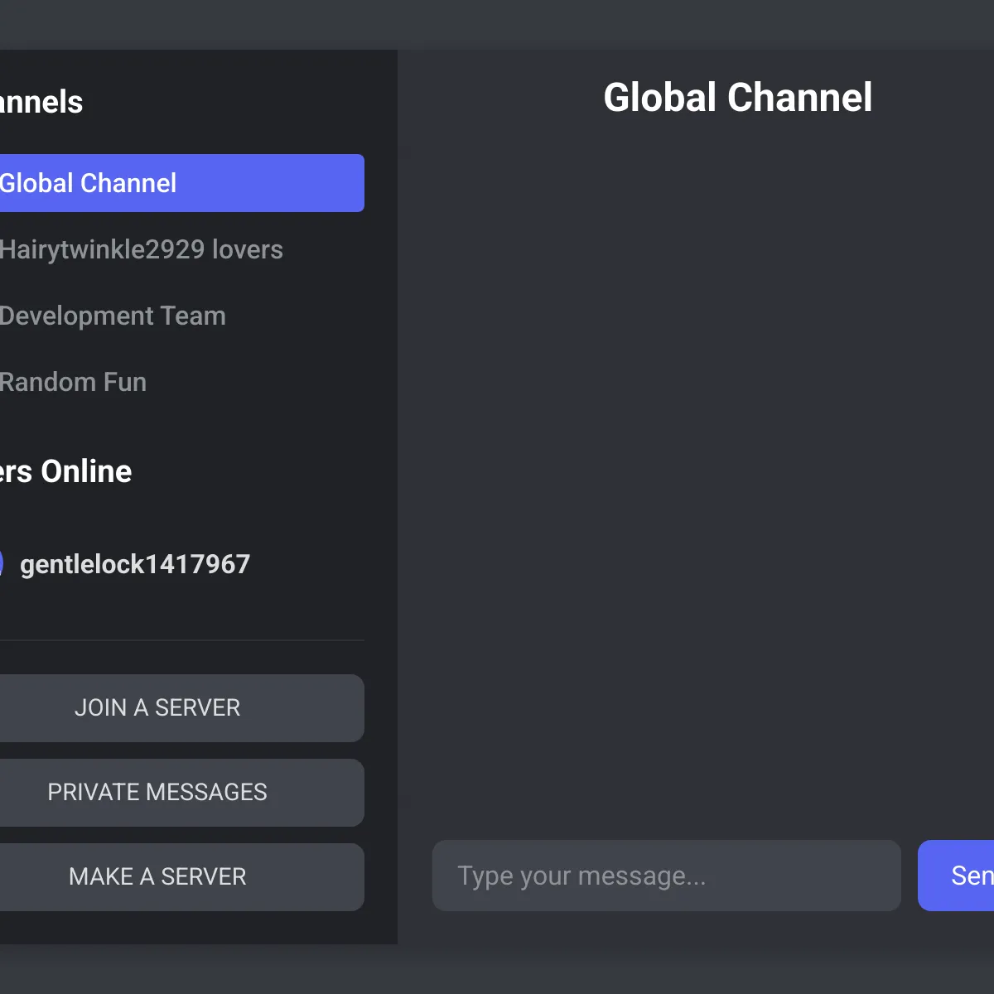This screenshot has width=994, height=994.
Task: Send the message with Send button
Action: [x=957, y=876]
